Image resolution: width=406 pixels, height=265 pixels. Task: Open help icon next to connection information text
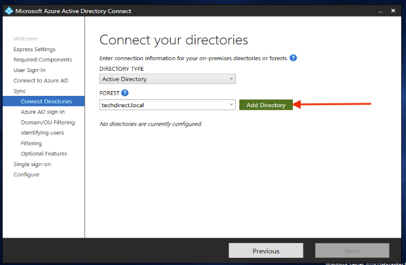[x=293, y=58]
